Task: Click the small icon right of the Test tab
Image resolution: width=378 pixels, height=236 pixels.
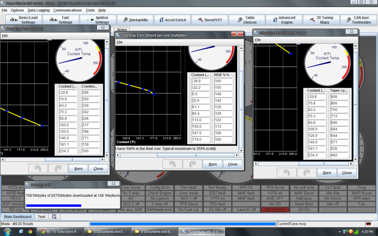Action: pos(54,217)
